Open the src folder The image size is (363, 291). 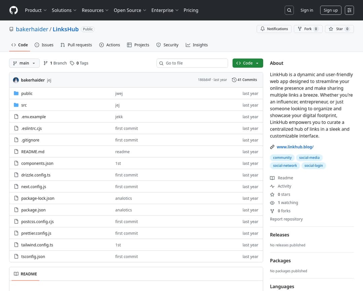[24, 105]
